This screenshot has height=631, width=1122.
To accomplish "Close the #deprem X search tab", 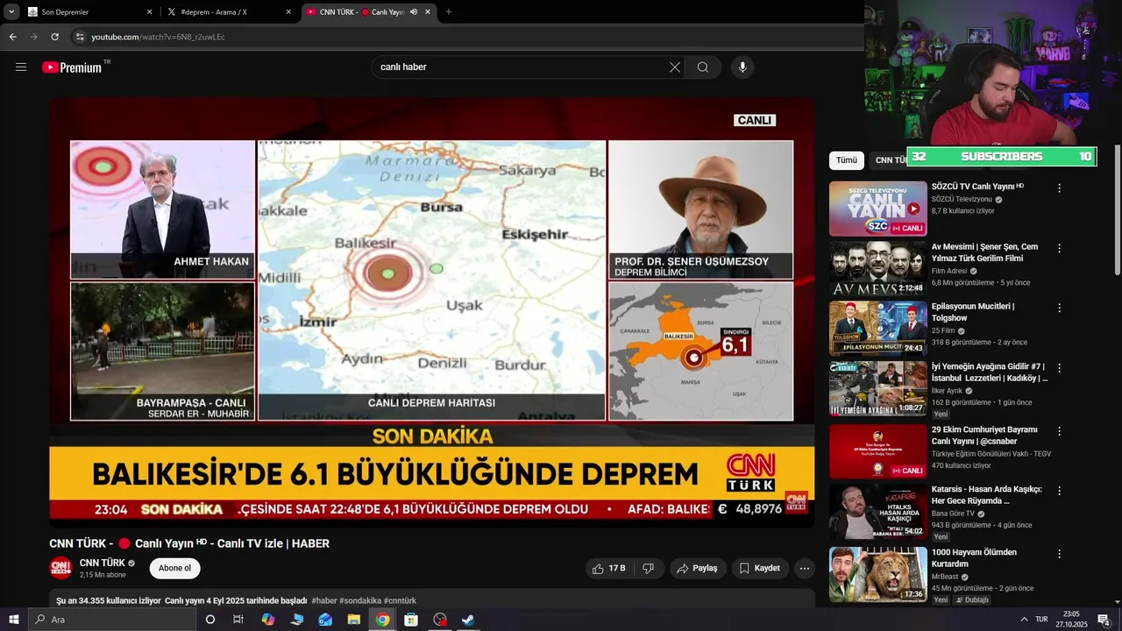I will pos(288,12).
